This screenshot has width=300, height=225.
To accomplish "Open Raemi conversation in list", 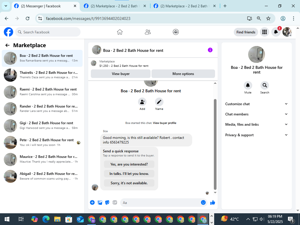I will point(42,92).
